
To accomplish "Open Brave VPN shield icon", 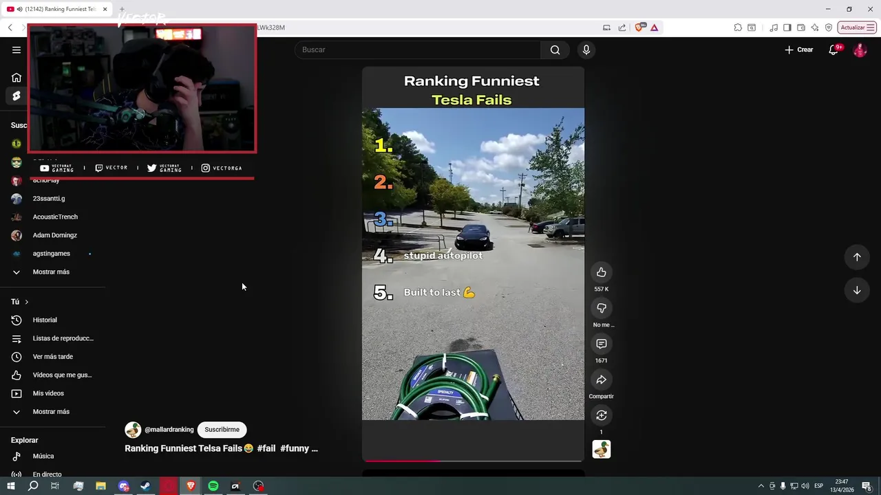I will [829, 27].
